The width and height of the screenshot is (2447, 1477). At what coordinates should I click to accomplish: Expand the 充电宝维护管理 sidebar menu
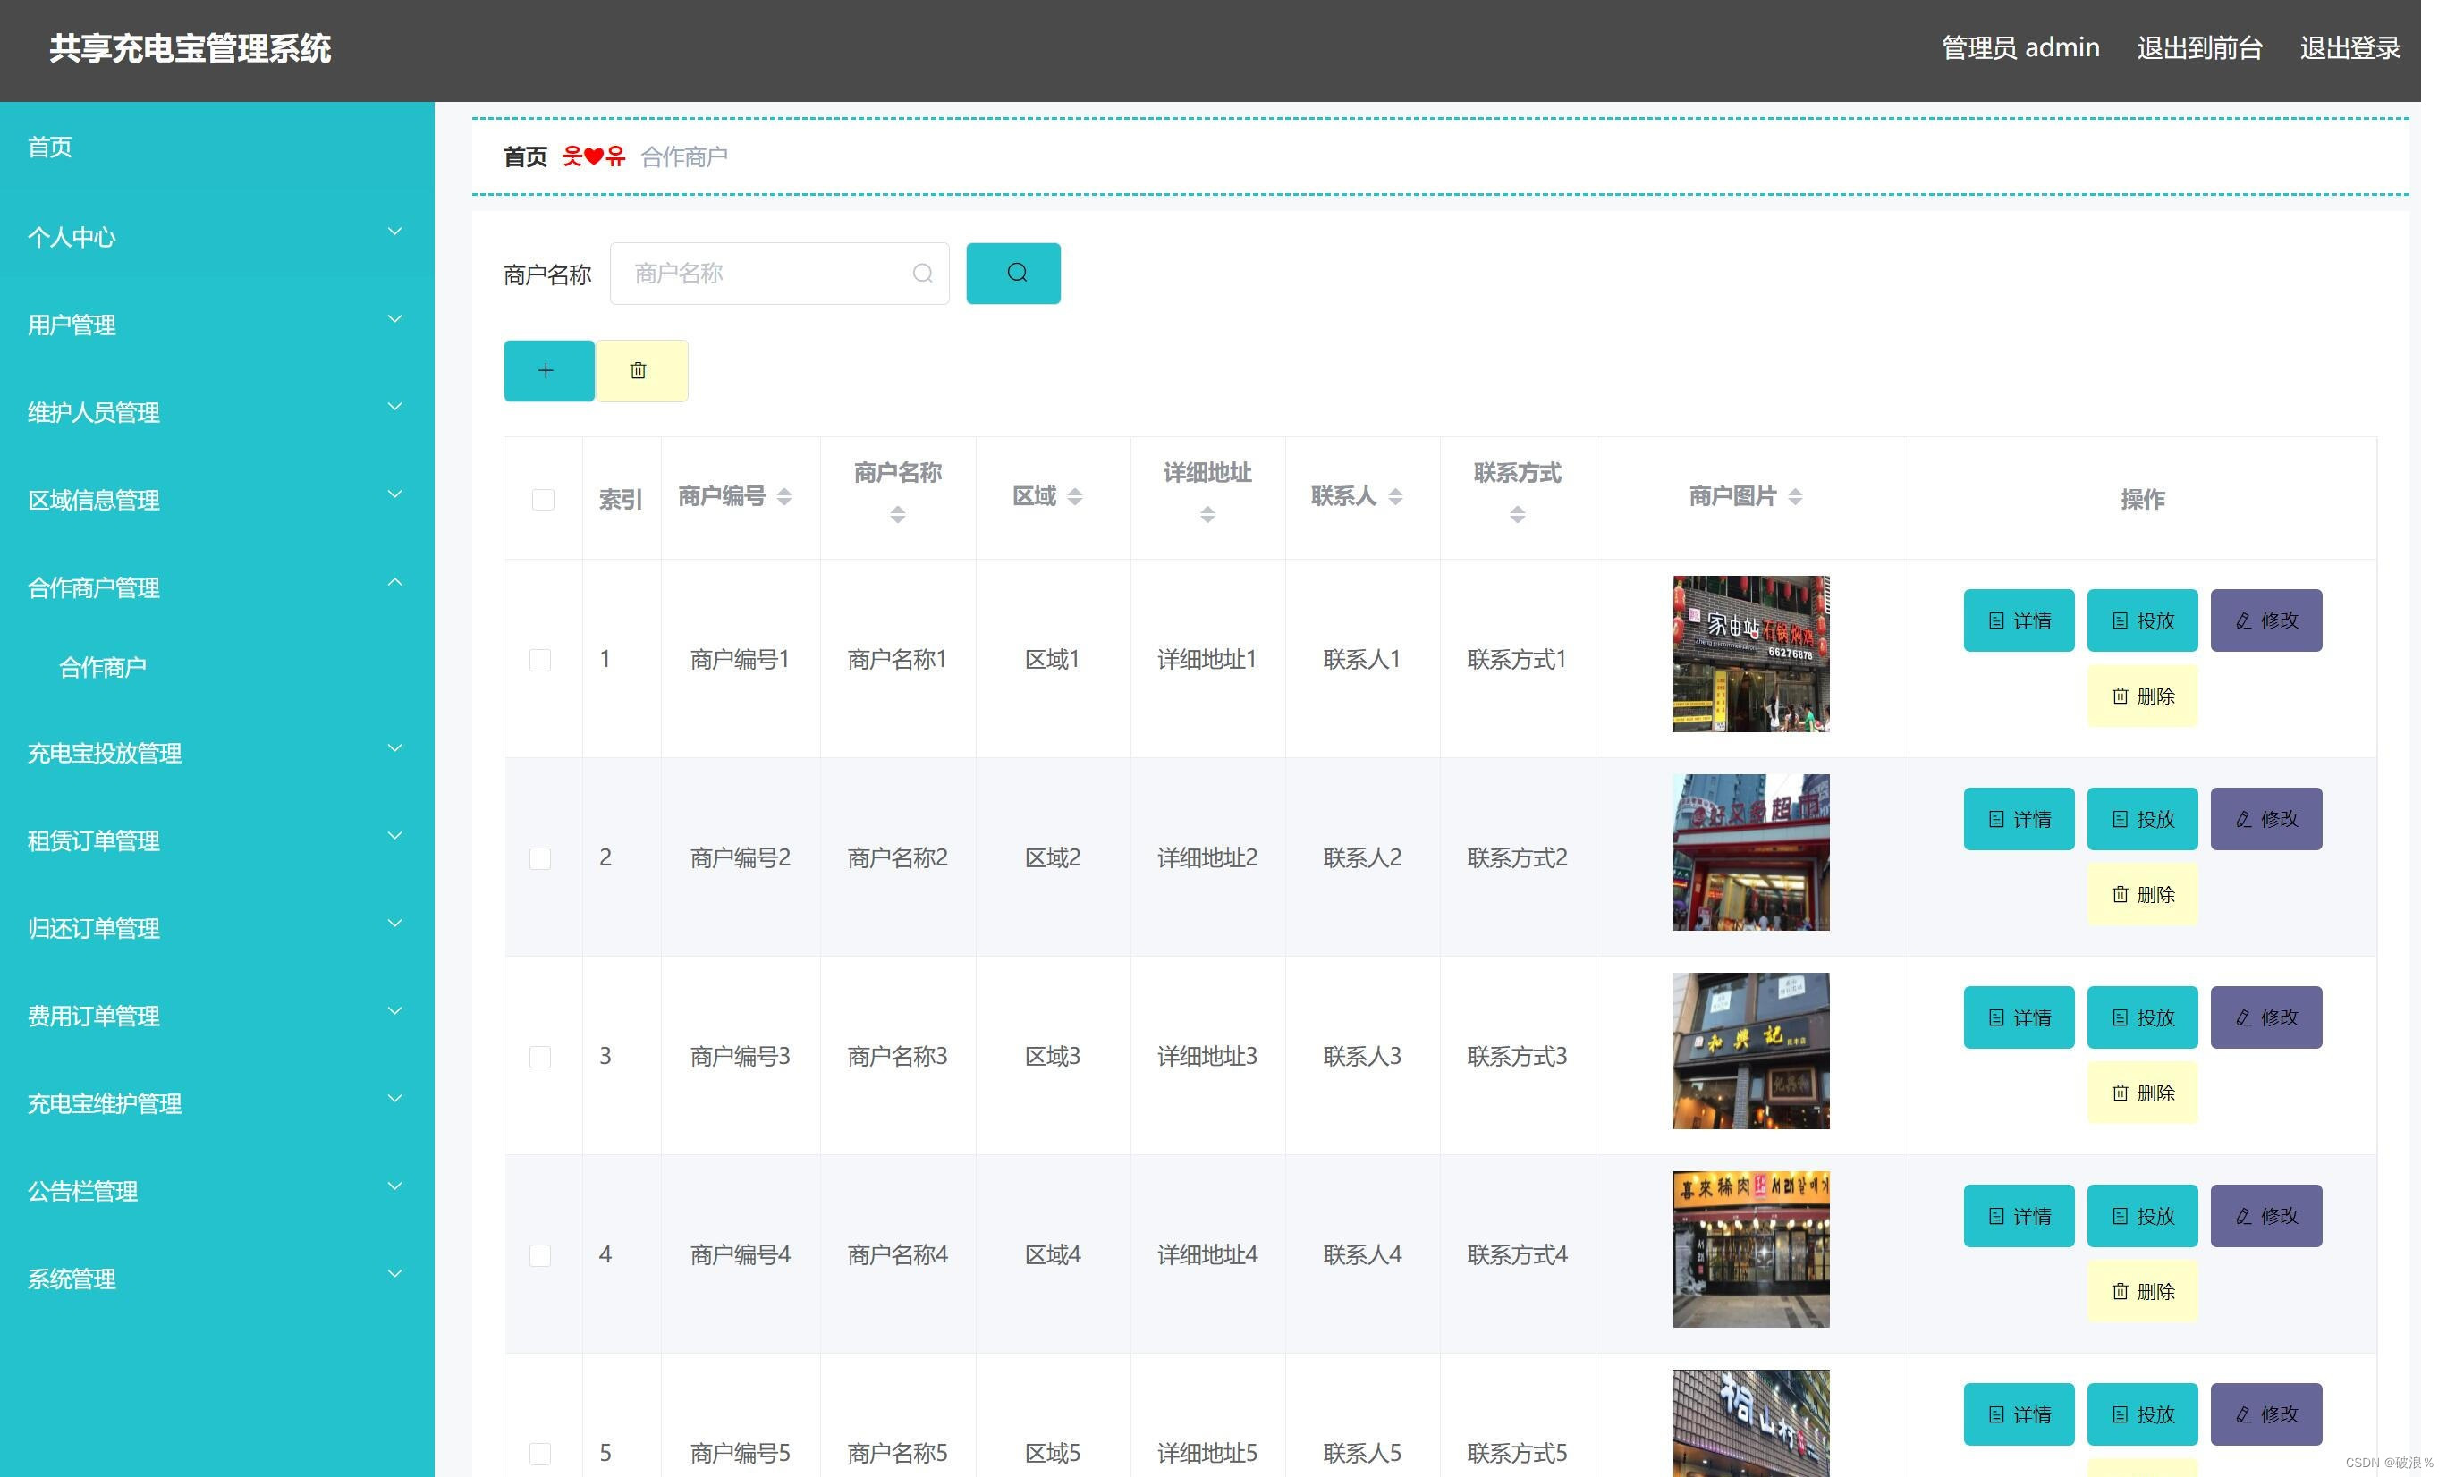[x=216, y=1102]
